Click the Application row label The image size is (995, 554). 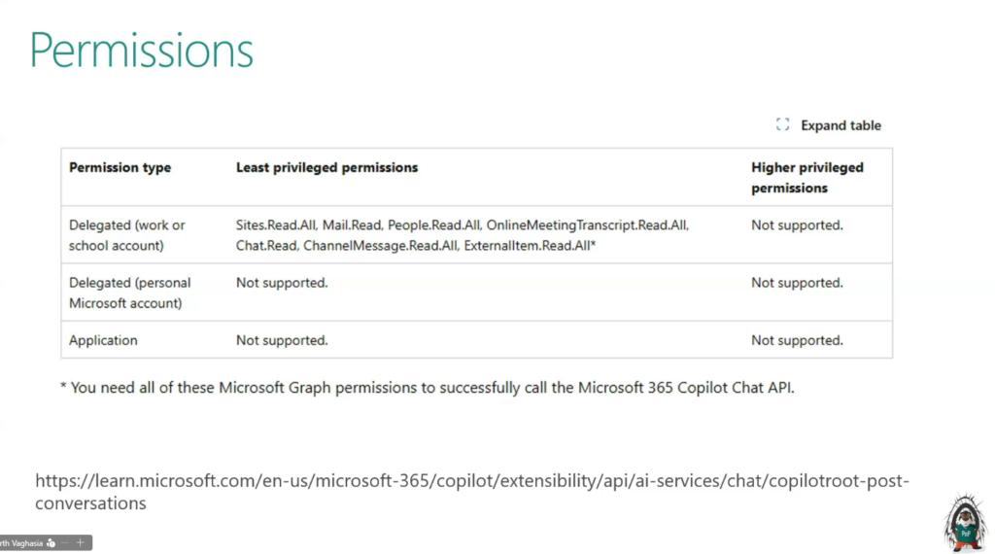click(x=103, y=340)
